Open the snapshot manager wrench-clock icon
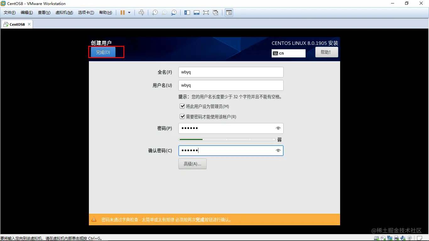The width and height of the screenshot is (429, 241). point(174,13)
